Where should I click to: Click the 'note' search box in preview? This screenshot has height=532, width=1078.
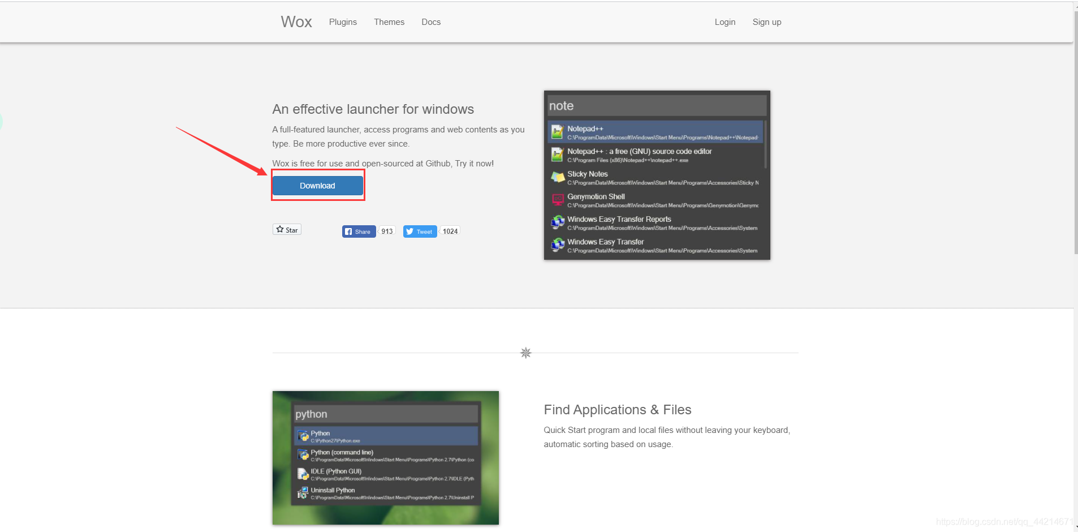pos(657,106)
